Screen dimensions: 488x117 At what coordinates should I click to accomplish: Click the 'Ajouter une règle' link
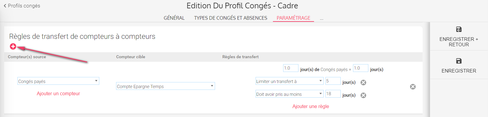pos(311,106)
